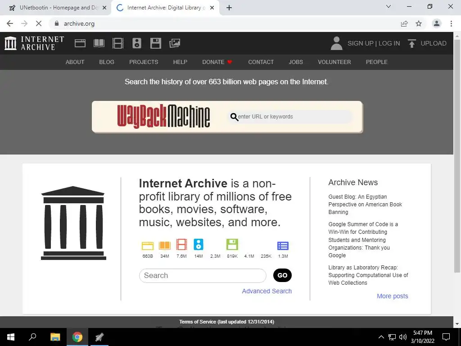This screenshot has width=461, height=346.
Task: Click the volume icon in system tray
Action: pyautogui.click(x=403, y=337)
